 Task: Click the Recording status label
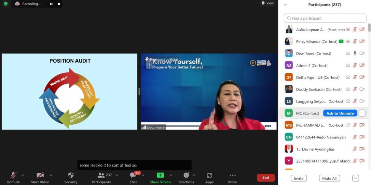click(31, 4)
